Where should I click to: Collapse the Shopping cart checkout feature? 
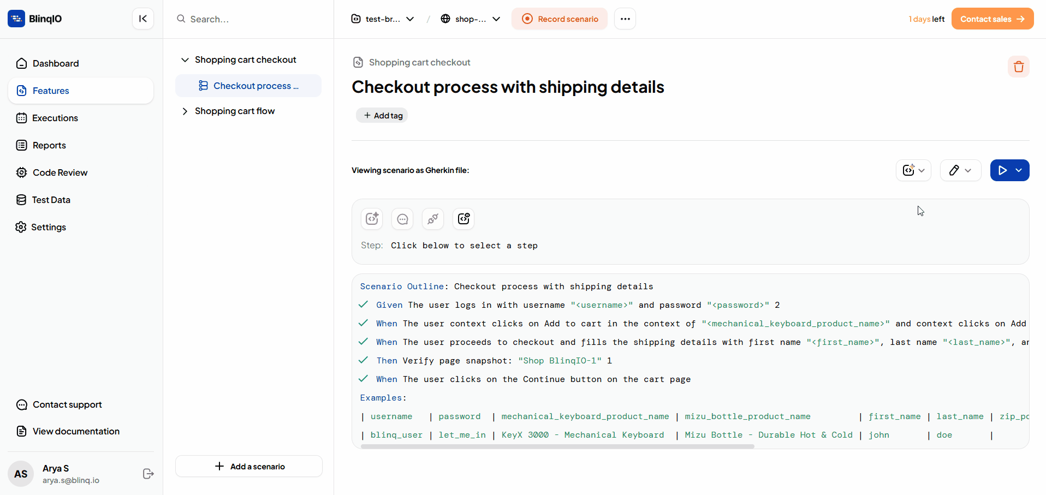(x=185, y=59)
